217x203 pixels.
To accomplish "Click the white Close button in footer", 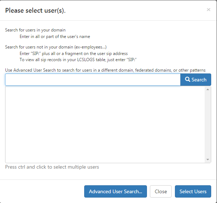I will click(161, 191).
